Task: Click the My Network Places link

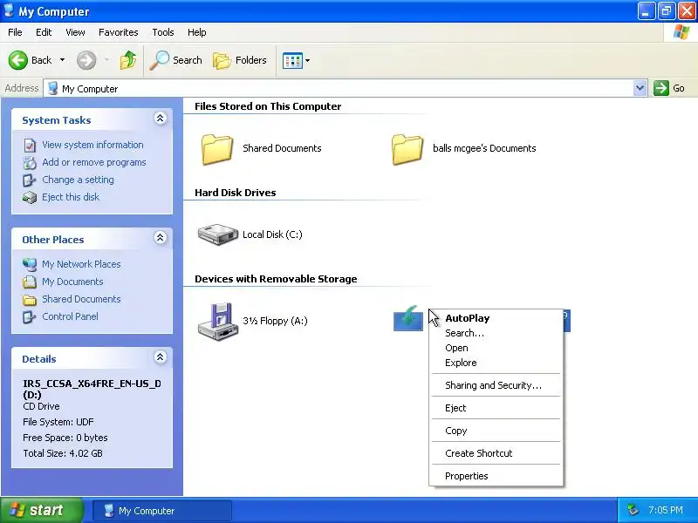Action: pyautogui.click(x=81, y=264)
